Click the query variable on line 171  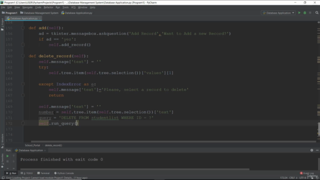tap(45, 118)
